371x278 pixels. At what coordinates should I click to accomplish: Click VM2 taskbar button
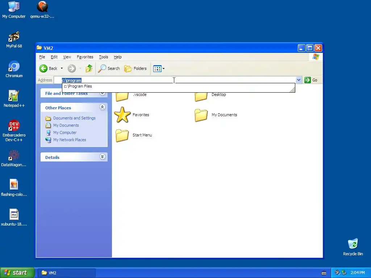66,273
